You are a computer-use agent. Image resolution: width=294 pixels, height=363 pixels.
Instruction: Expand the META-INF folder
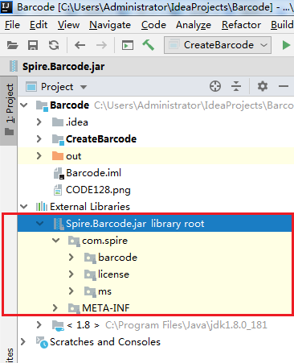coord(55,308)
